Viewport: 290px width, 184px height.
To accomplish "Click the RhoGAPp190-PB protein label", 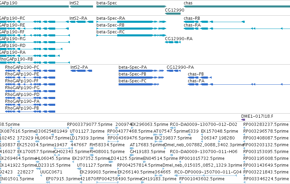I will 22,108.
